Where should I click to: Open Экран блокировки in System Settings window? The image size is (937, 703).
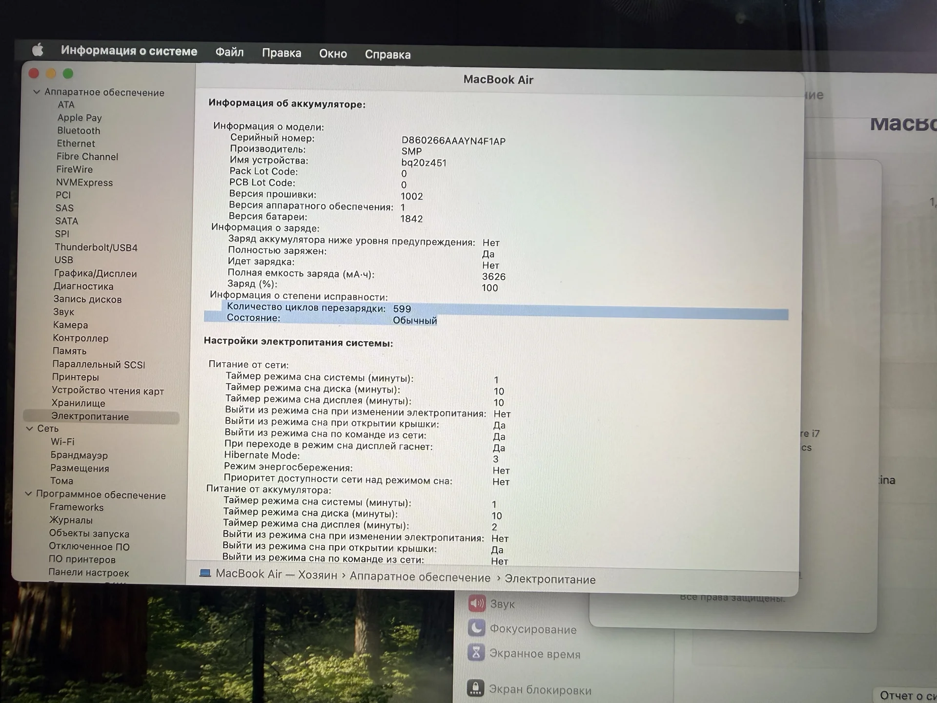tap(529, 689)
